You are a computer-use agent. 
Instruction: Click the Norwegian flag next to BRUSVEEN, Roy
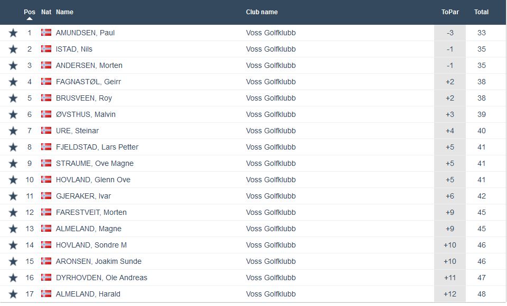click(x=46, y=98)
